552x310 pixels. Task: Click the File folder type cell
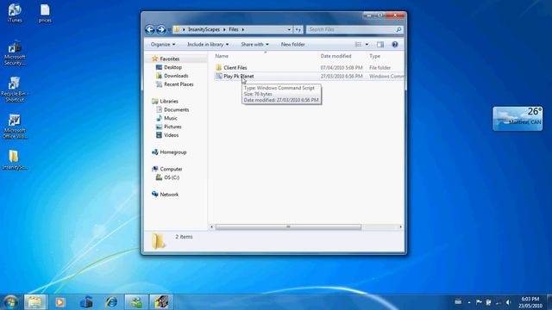click(x=379, y=67)
